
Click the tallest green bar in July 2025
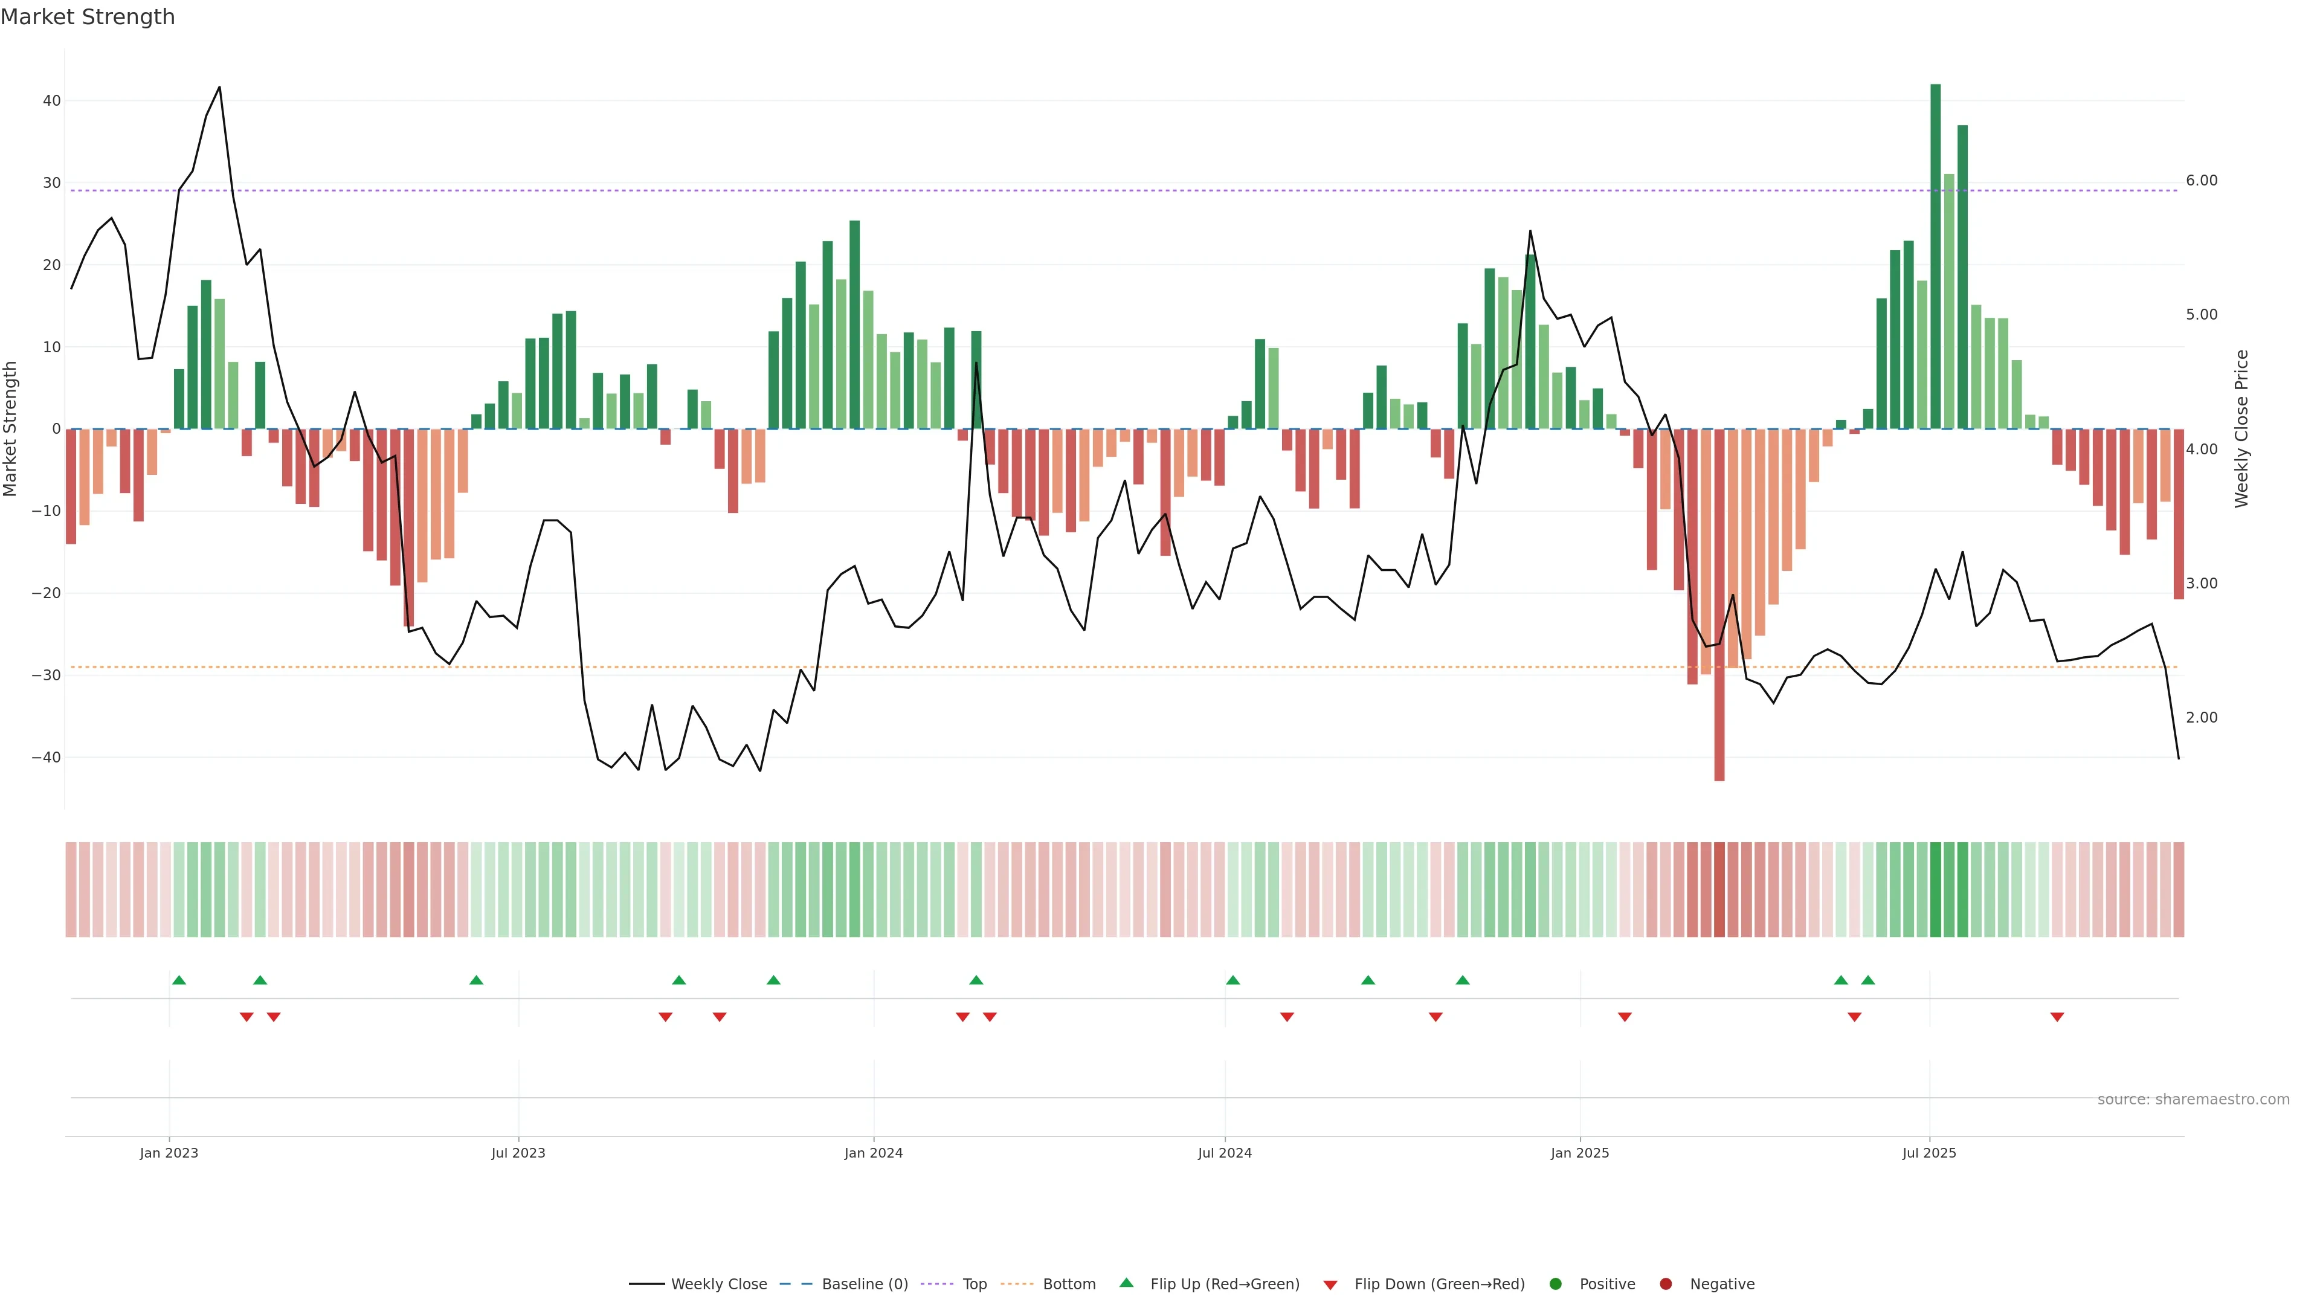pyautogui.click(x=1935, y=257)
